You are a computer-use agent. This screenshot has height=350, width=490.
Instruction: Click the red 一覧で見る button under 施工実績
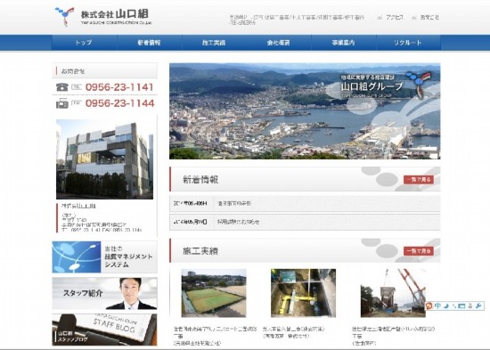(x=419, y=251)
